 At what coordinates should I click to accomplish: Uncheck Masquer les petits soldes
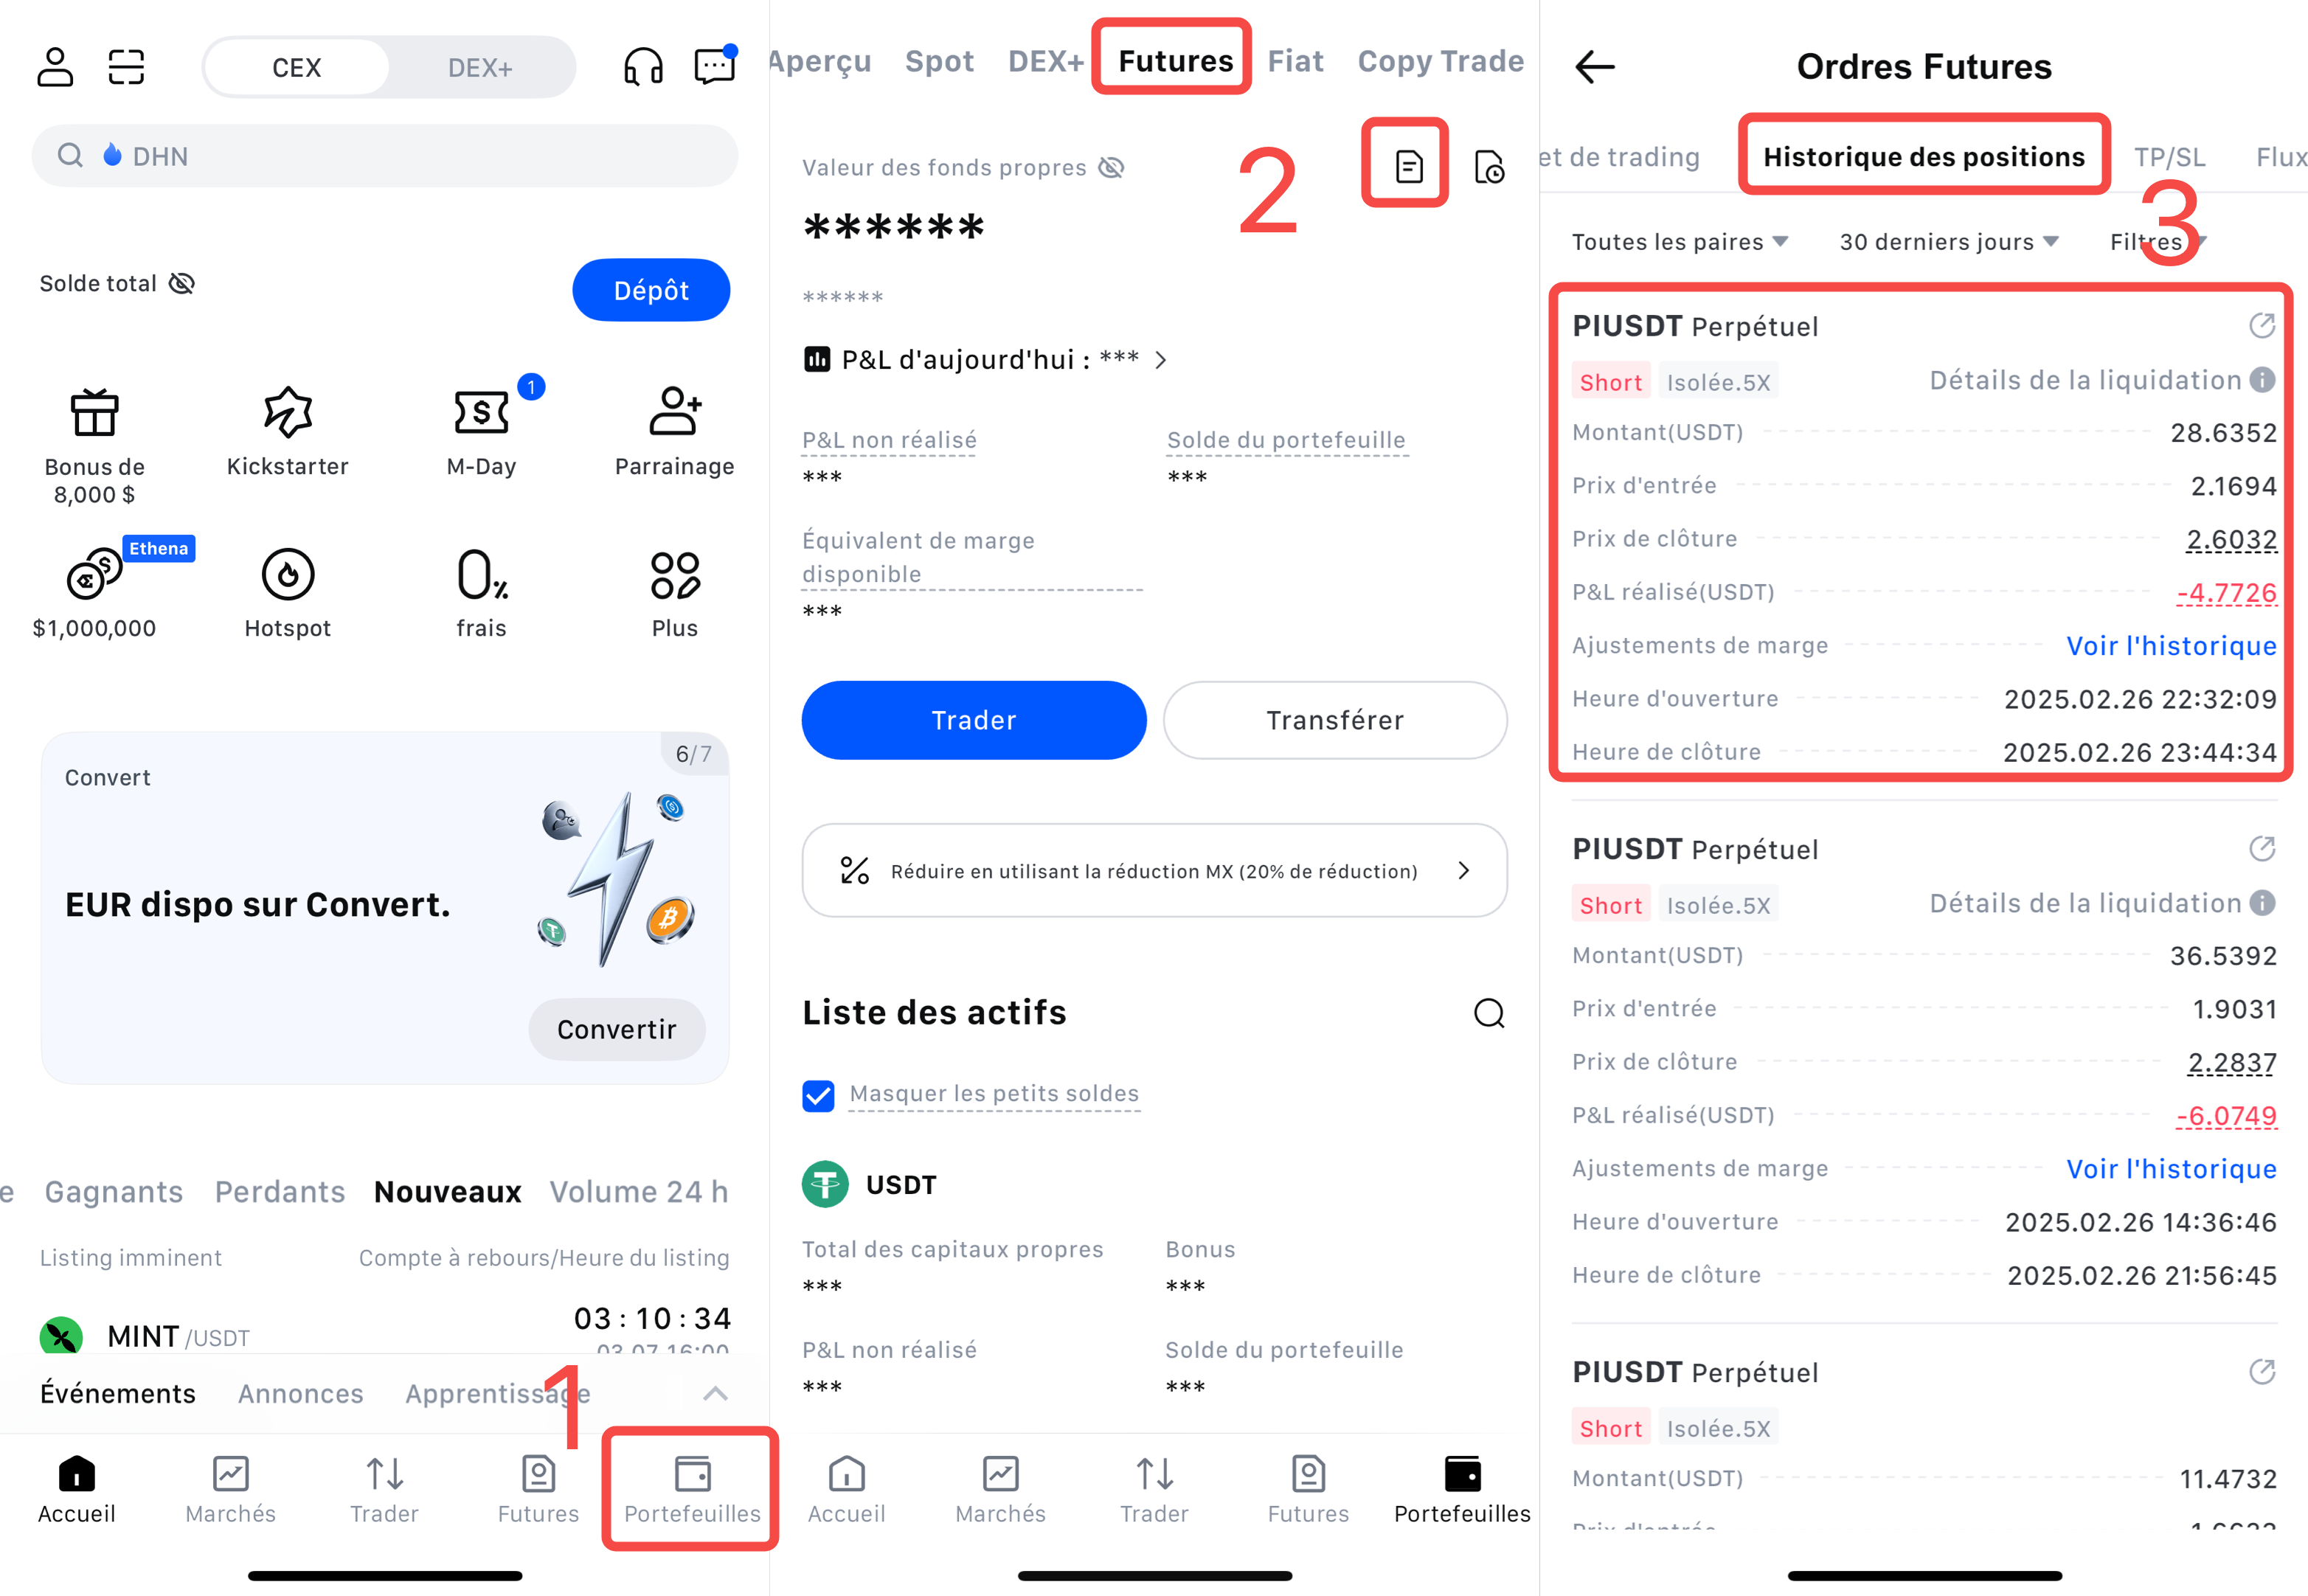pos(818,1095)
